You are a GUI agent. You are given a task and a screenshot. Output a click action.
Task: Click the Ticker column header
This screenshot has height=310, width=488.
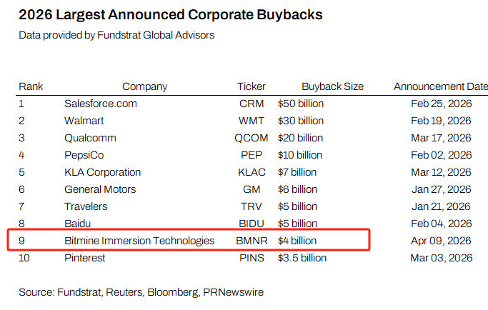252,86
